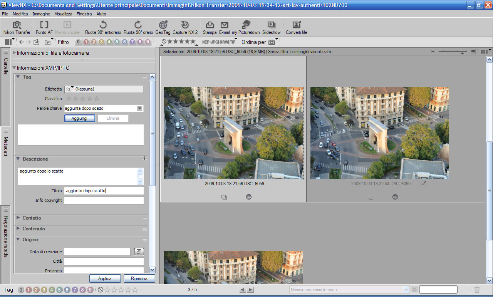The height and width of the screenshot is (297, 493).
Task: Open the Immagine menu
Action: pos(41,14)
